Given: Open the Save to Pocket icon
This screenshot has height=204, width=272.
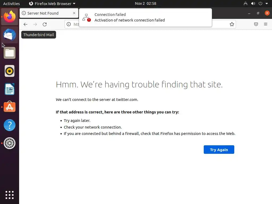Looking at the screenshot, I should click(x=256, y=24).
